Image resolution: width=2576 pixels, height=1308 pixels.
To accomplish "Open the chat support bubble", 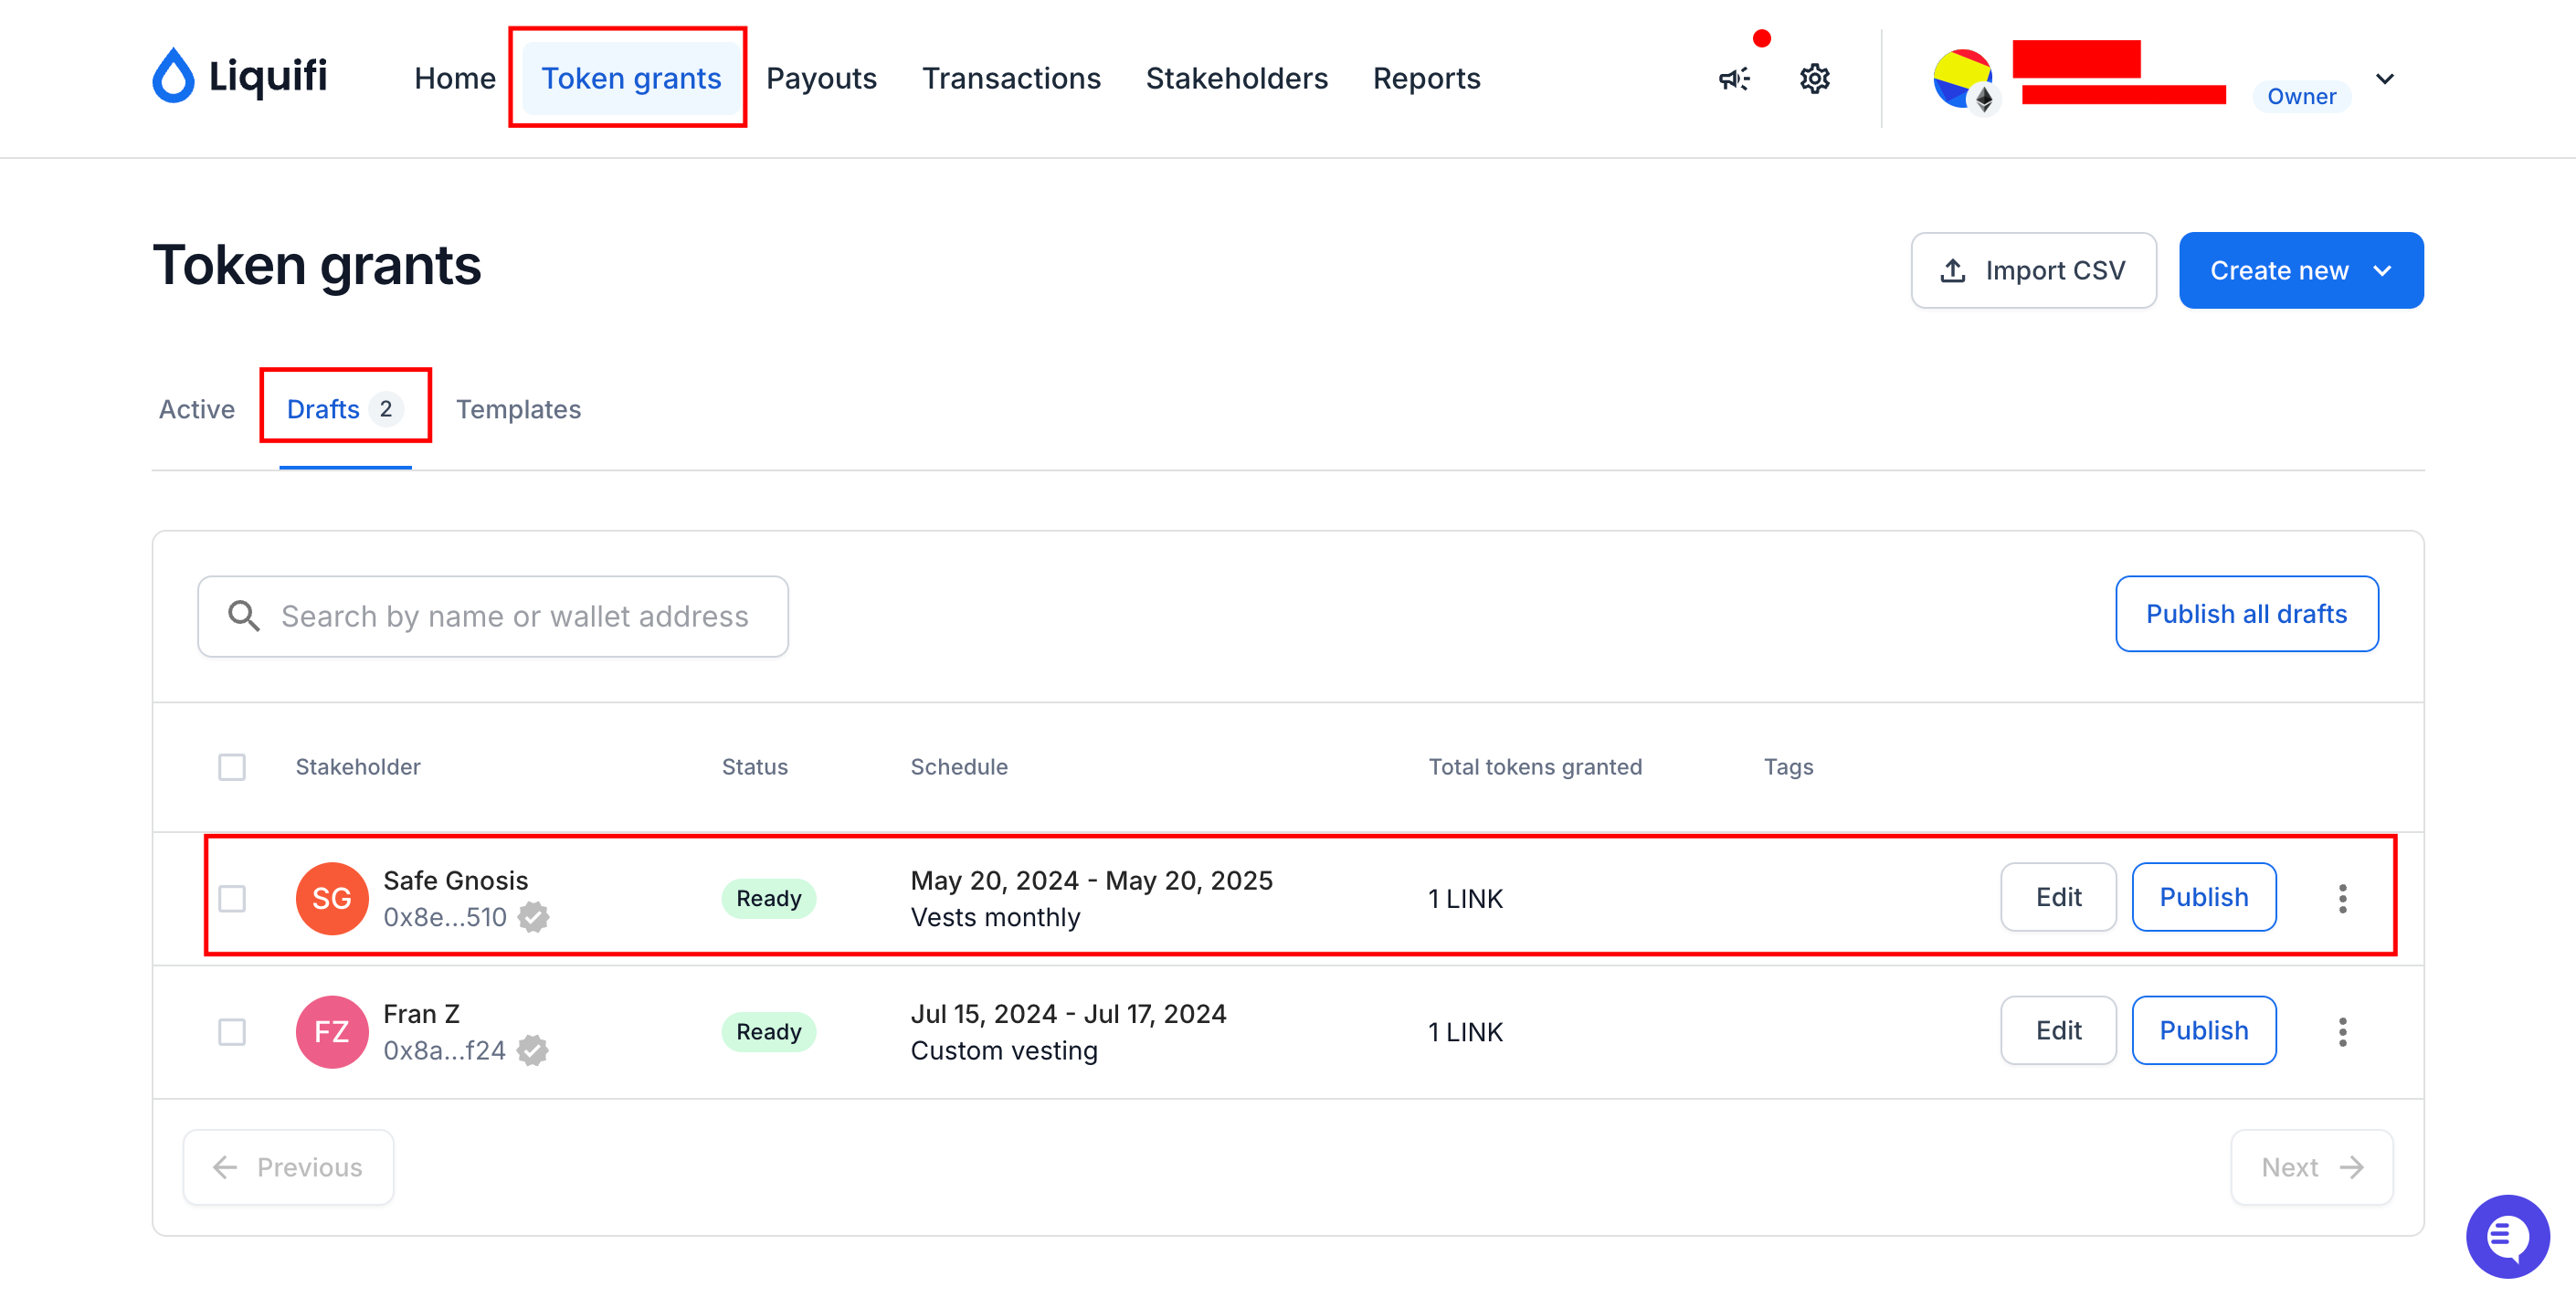I will [2506, 1236].
